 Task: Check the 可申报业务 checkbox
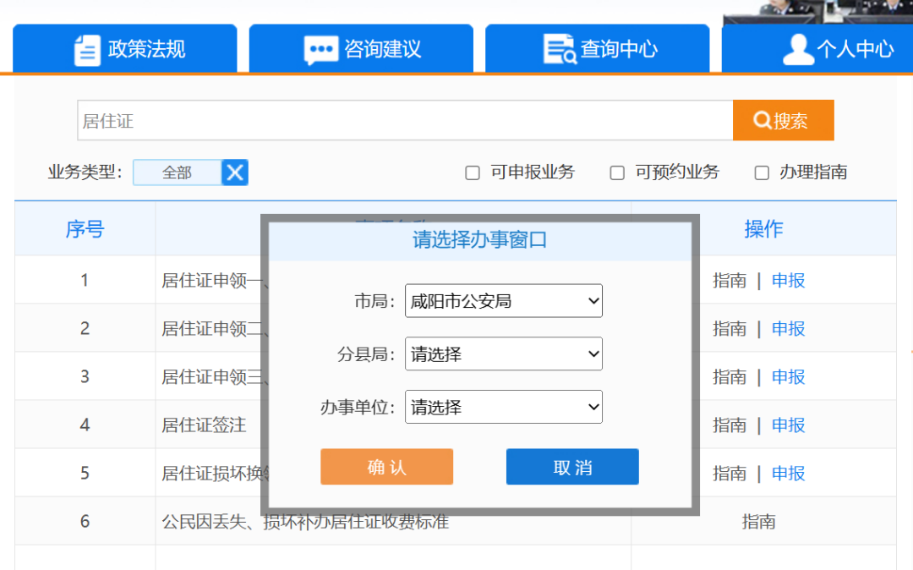click(473, 173)
